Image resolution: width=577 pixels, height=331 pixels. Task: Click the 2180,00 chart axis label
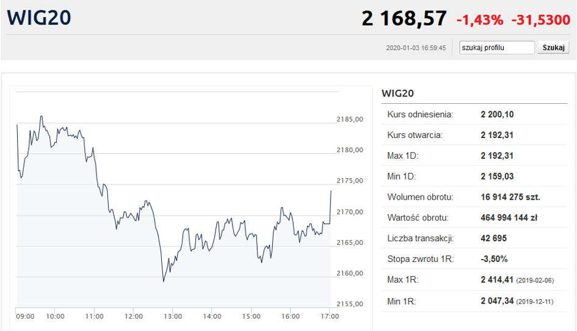click(350, 150)
